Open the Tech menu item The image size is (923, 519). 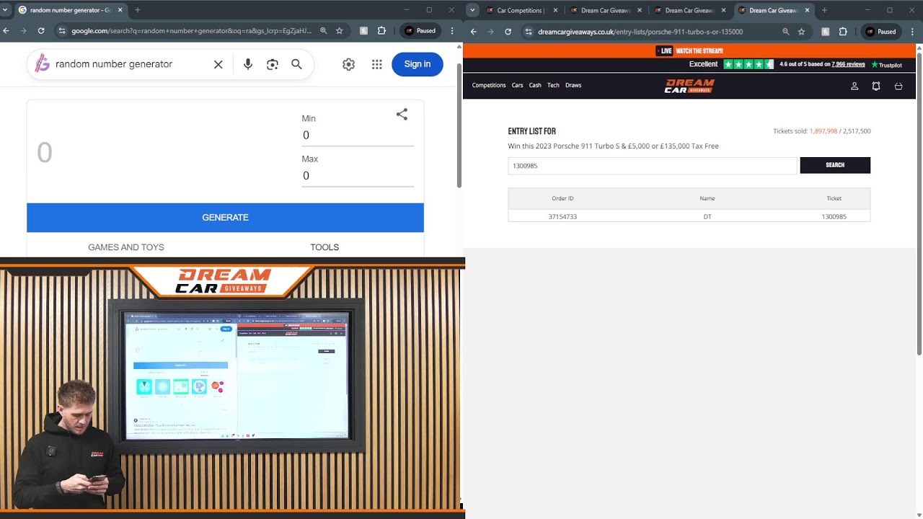coord(553,85)
